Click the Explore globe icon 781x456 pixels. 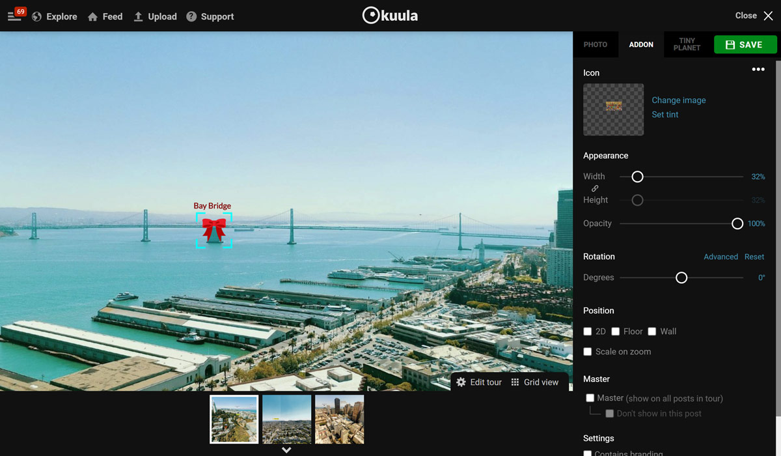[36, 17]
